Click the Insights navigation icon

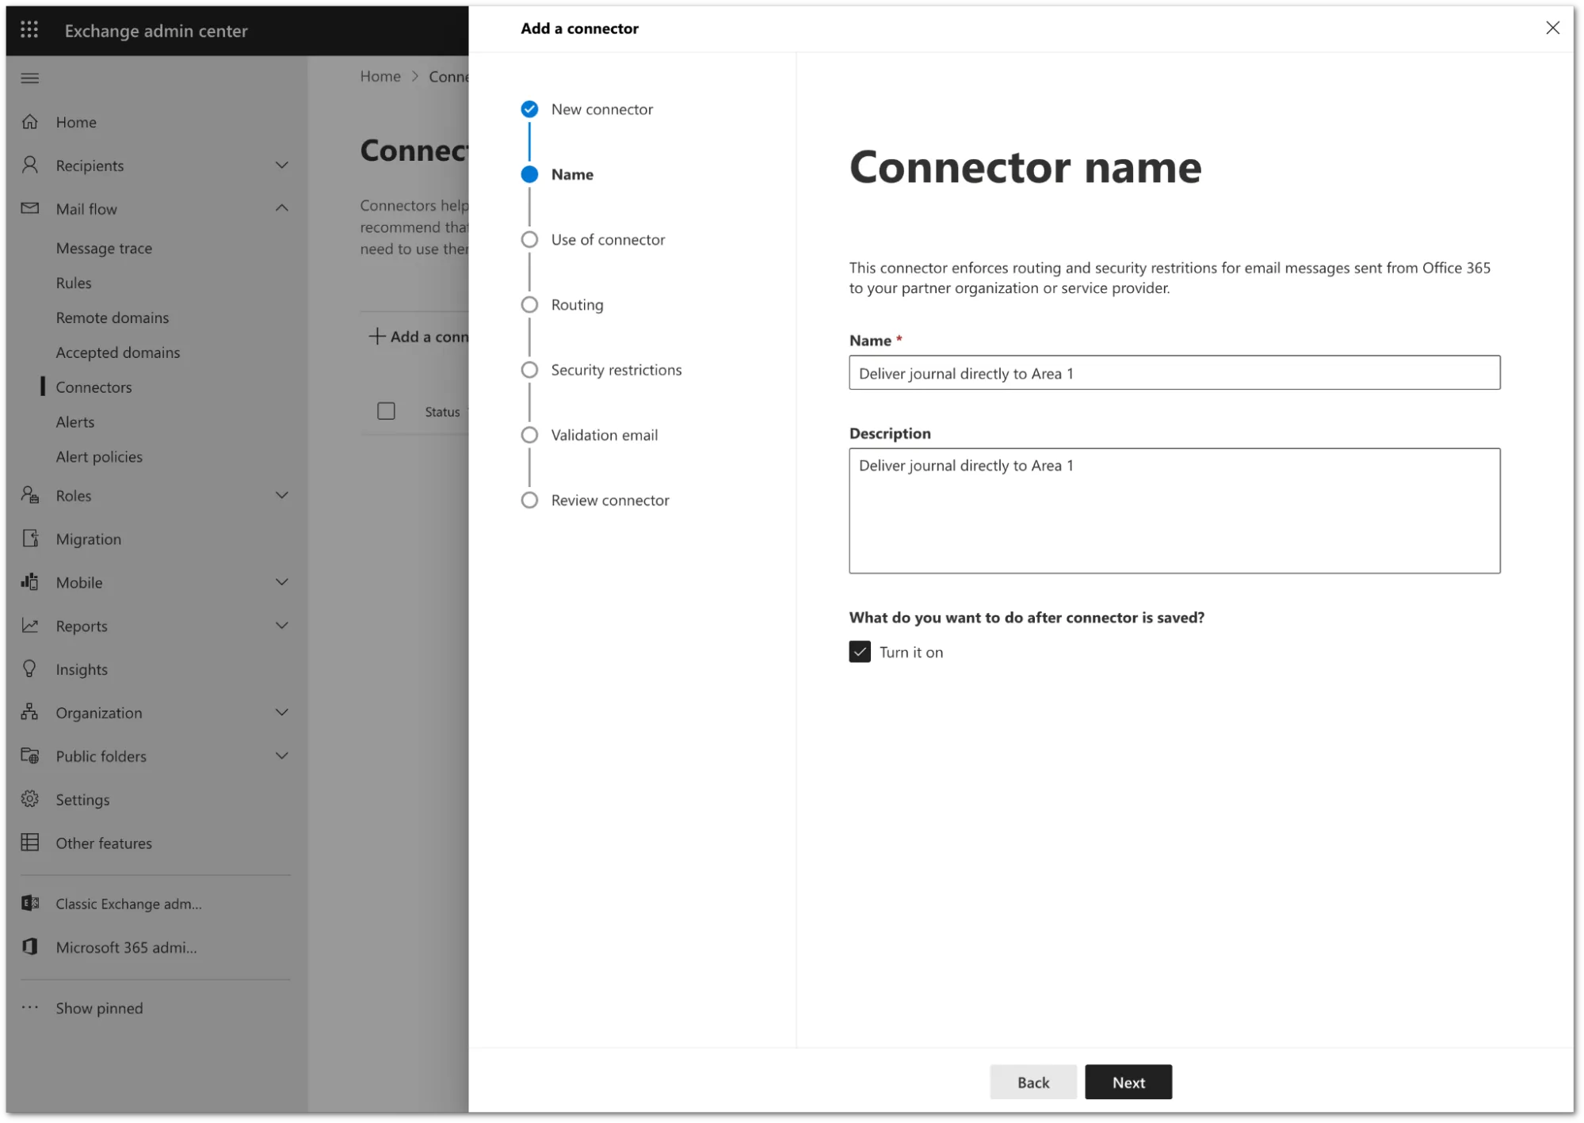(x=29, y=668)
